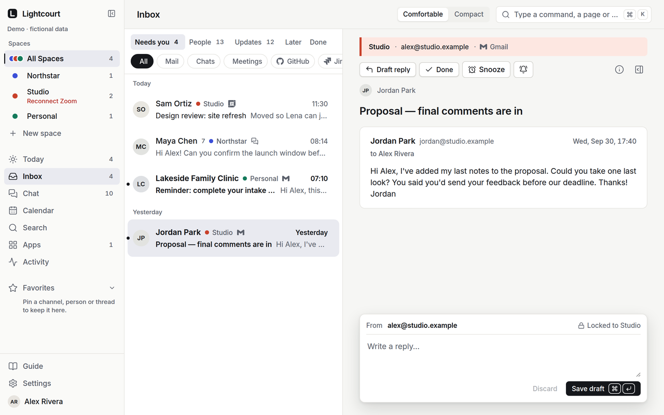
Task: Open Apps from the sidebar
Action: tap(62, 245)
